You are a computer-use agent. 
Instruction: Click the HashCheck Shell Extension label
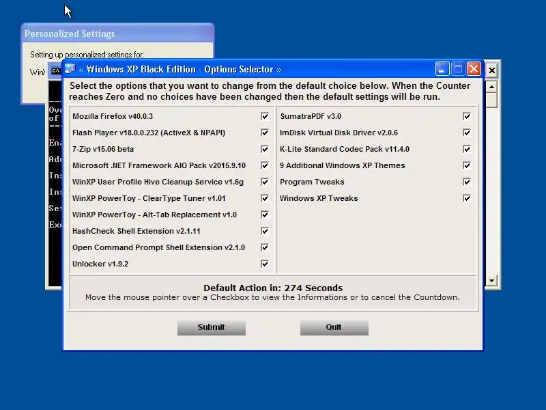pyautogui.click(x=136, y=231)
